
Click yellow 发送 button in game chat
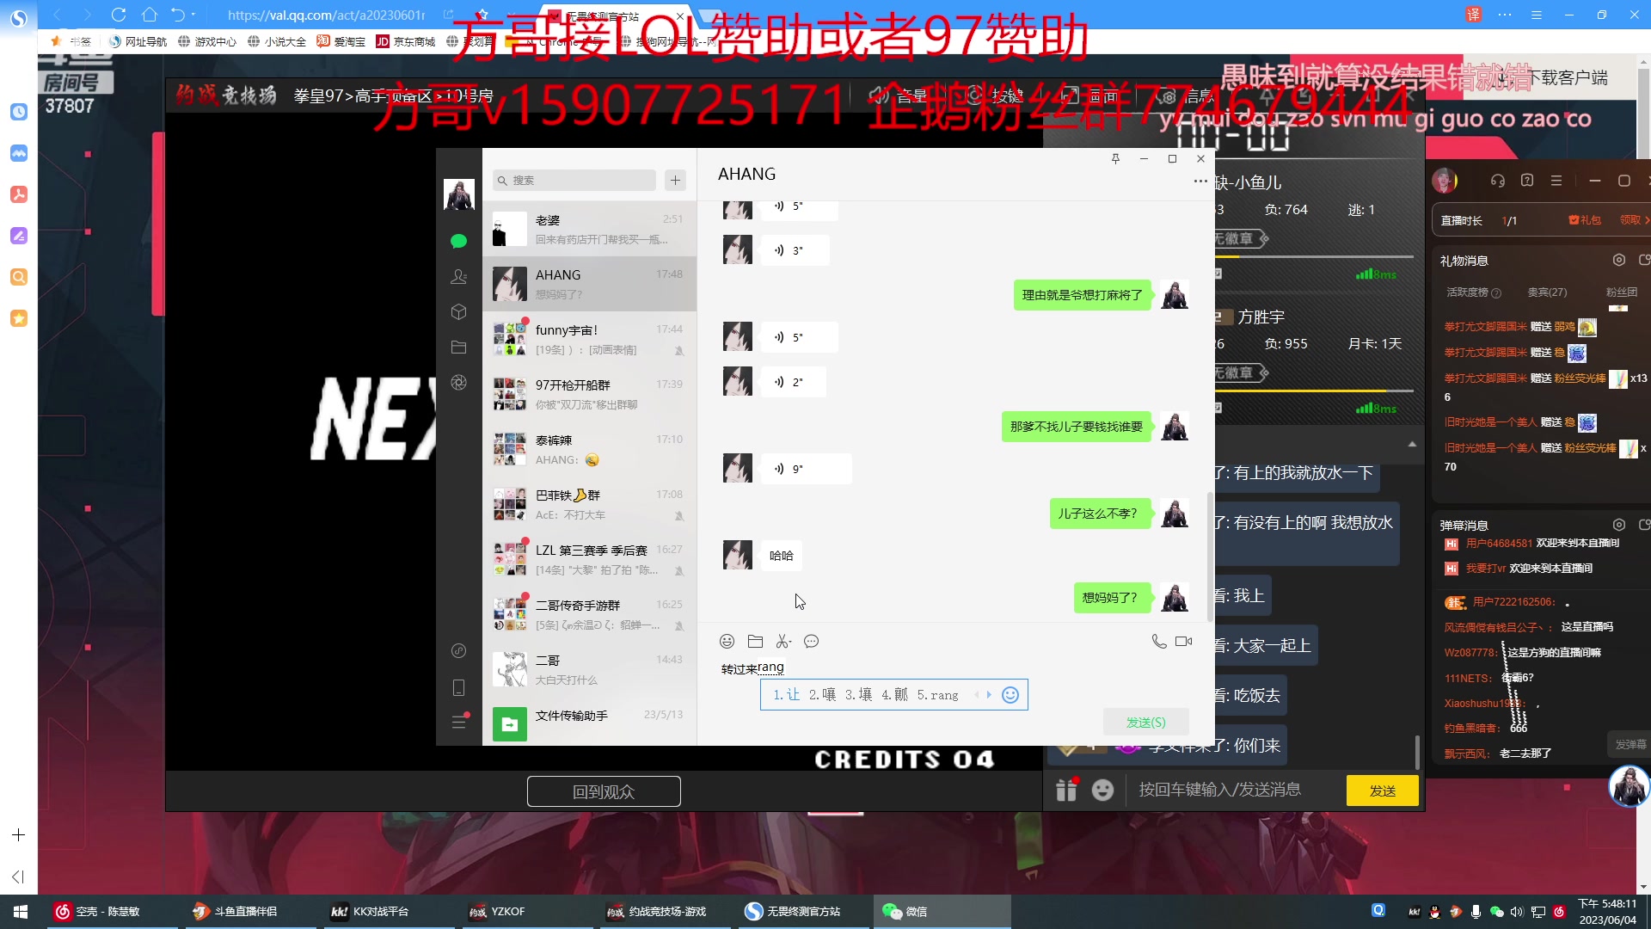(1382, 791)
